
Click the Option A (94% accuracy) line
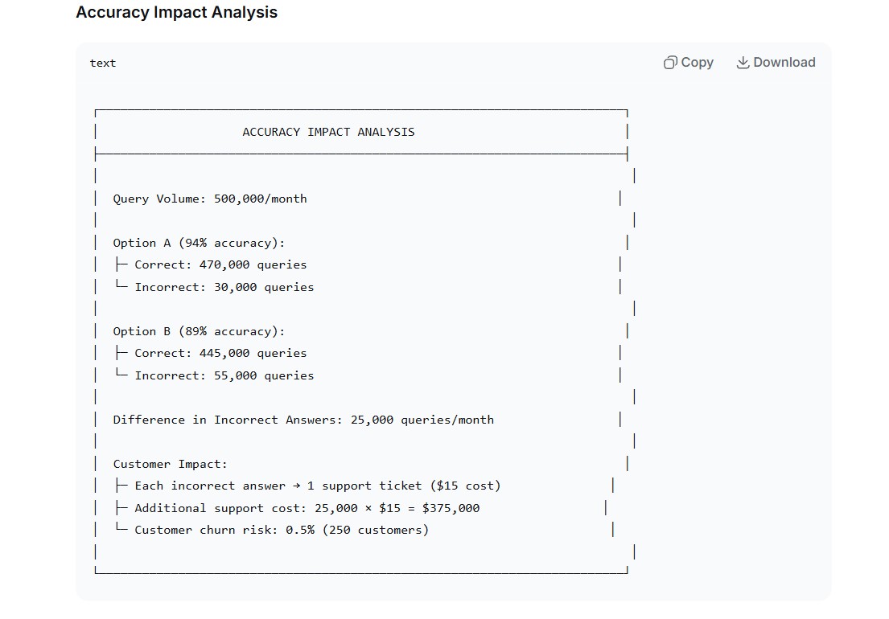point(199,243)
